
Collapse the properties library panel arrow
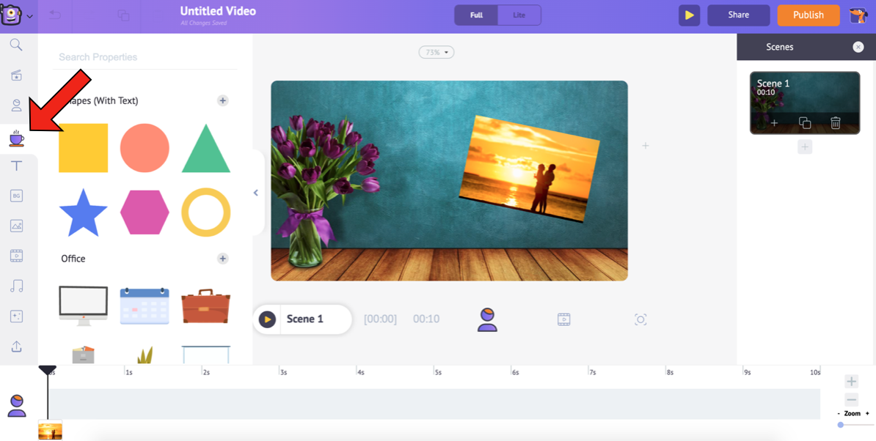(x=256, y=193)
